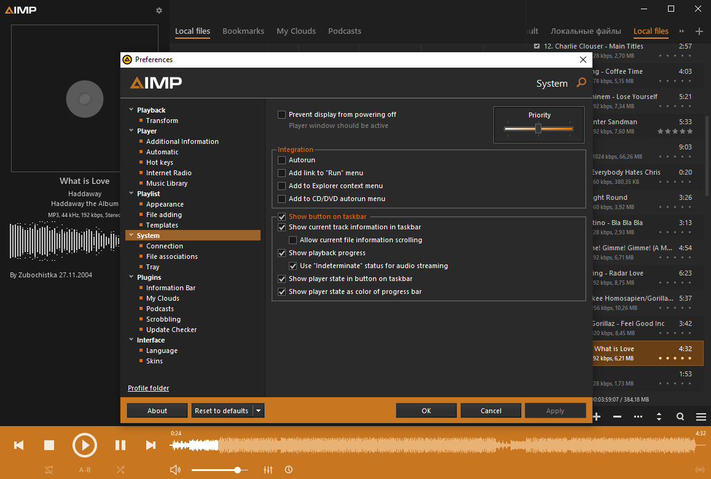The height and width of the screenshot is (479, 711).
Task: Add a new playlist tab plus
Action: pos(699,31)
